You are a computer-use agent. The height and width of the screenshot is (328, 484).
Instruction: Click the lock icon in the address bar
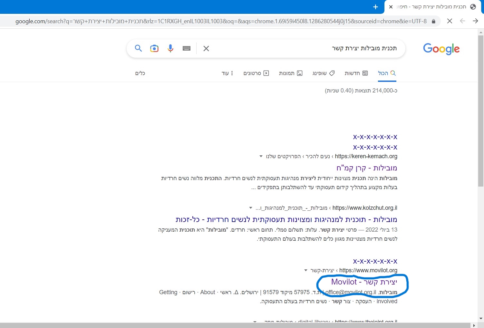coord(433,21)
